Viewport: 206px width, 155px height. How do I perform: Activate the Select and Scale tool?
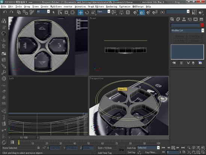(x=93, y=12)
